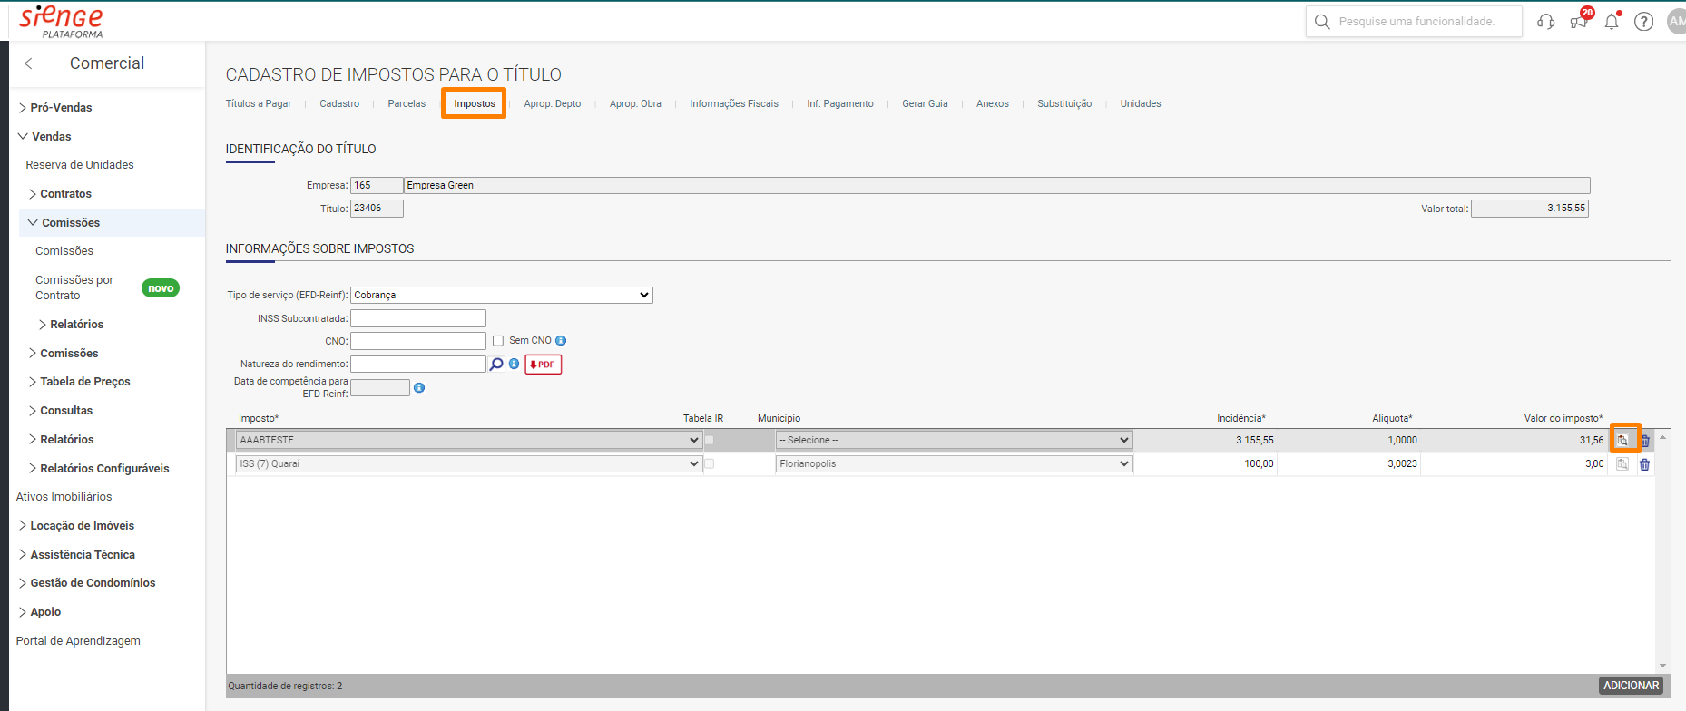Open Ativos Imobiliários link
The width and height of the screenshot is (1686, 711).
[64, 497]
